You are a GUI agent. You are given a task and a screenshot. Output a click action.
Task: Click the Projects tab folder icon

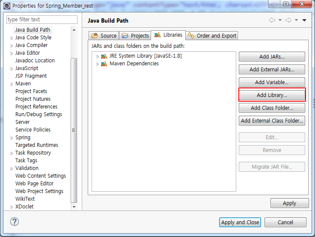point(125,36)
